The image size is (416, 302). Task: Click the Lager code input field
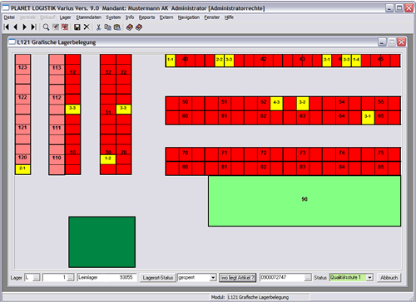point(29,277)
